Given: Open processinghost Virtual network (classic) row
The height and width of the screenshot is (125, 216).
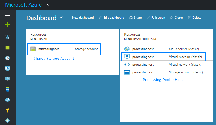Looking at the screenshot, I should (x=166, y=65).
